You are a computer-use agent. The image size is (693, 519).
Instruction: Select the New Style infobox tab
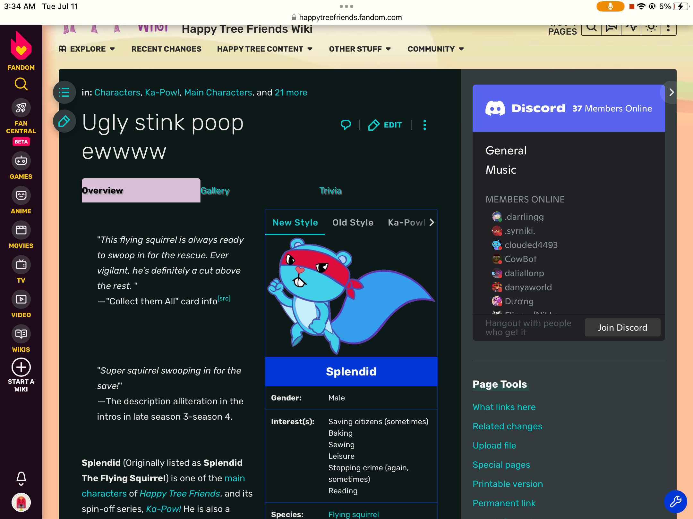[295, 222]
